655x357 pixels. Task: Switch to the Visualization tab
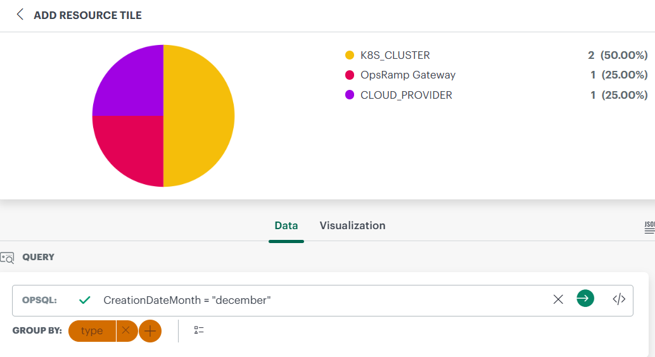[353, 225]
